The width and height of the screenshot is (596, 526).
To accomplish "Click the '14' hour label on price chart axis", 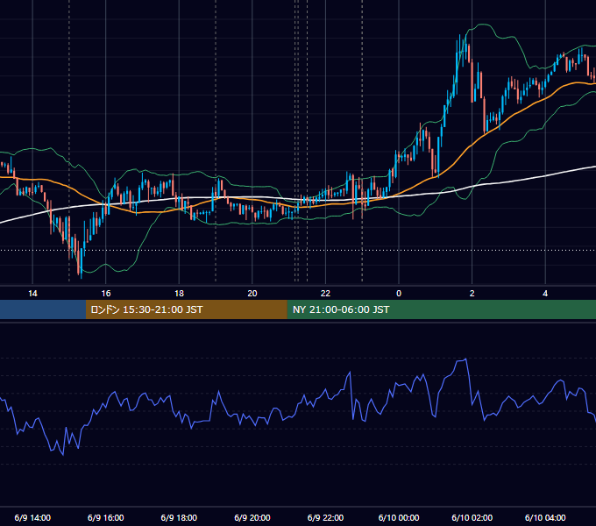I will (x=32, y=293).
